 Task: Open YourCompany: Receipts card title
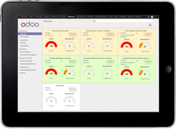coord(60,31)
